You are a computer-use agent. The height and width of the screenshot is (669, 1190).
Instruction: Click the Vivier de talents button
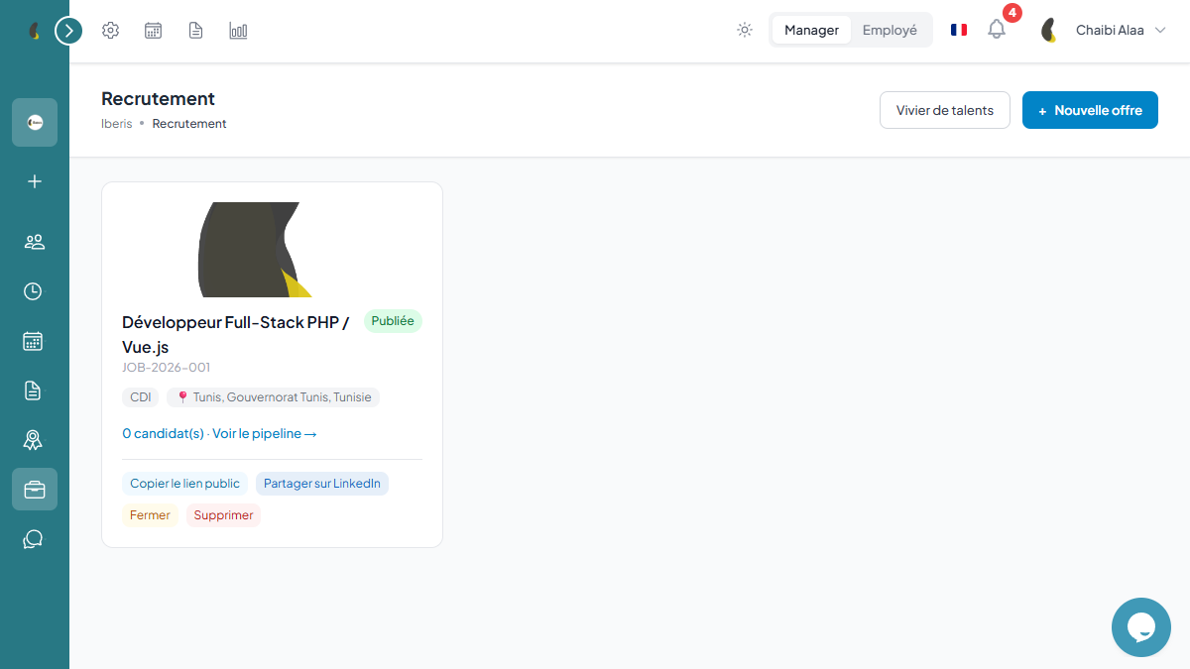945,110
